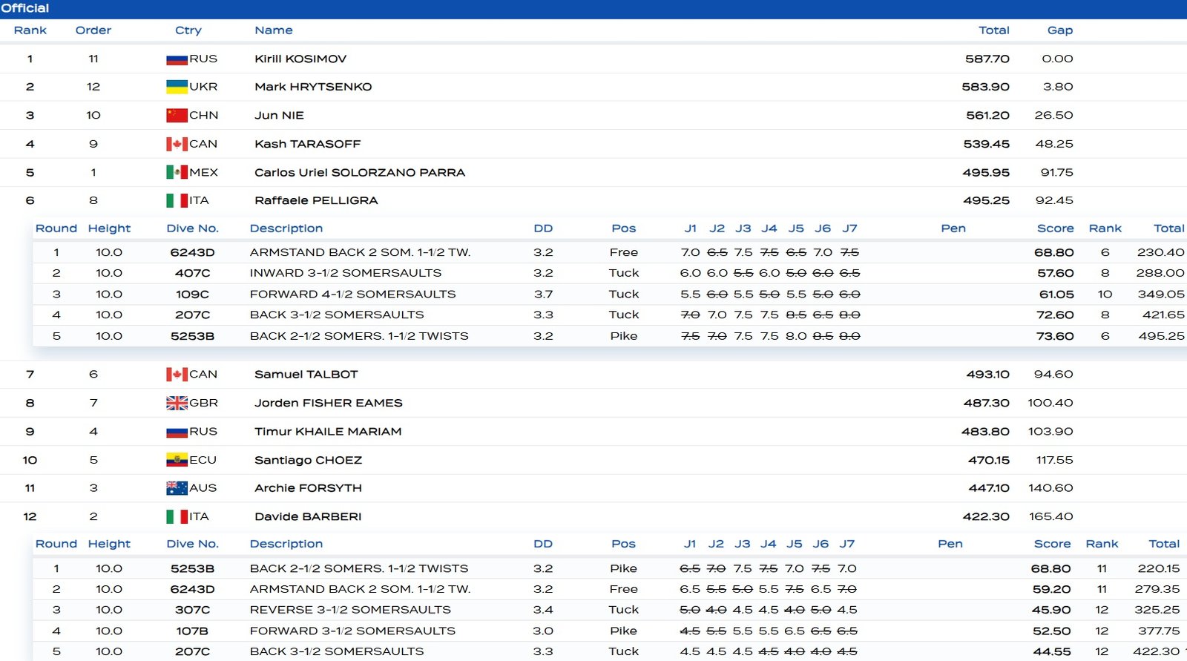Image resolution: width=1187 pixels, height=661 pixels.
Task: Click Pen header in Barberi's dive table
Action: tap(950, 544)
